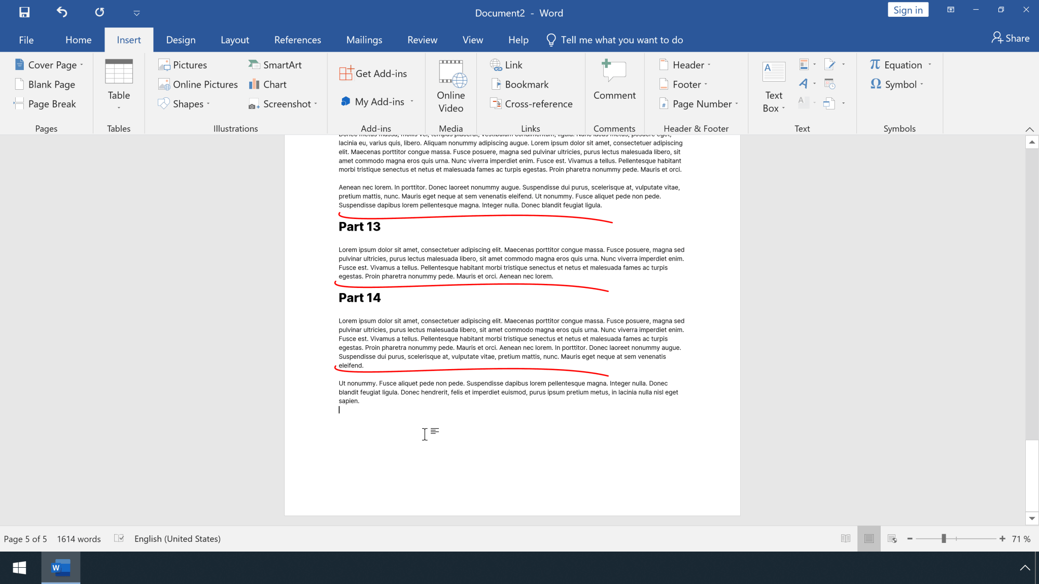
Task: Enable Print Layout view
Action: tap(869, 539)
